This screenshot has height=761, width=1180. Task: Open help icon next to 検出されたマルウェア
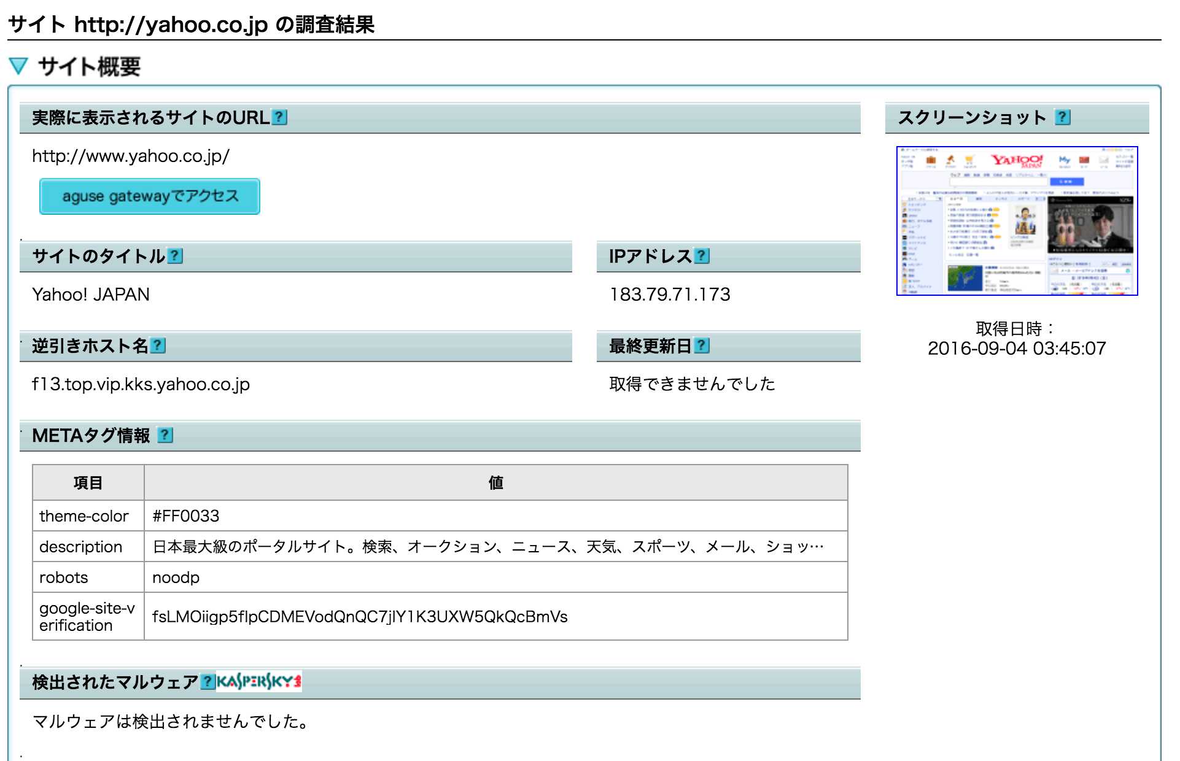click(208, 682)
